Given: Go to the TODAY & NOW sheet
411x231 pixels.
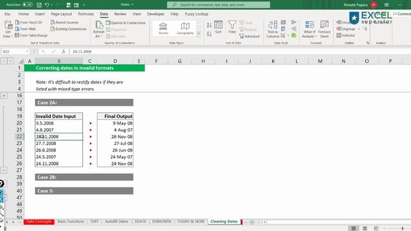Looking at the screenshot, I should coord(191,221).
